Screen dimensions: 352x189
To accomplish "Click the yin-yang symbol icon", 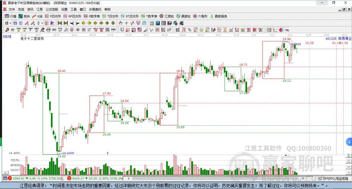I will point(281,30).
